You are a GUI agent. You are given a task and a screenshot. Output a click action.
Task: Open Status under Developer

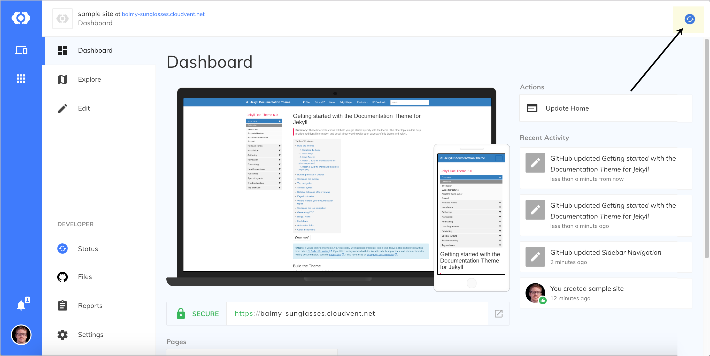[99, 249]
